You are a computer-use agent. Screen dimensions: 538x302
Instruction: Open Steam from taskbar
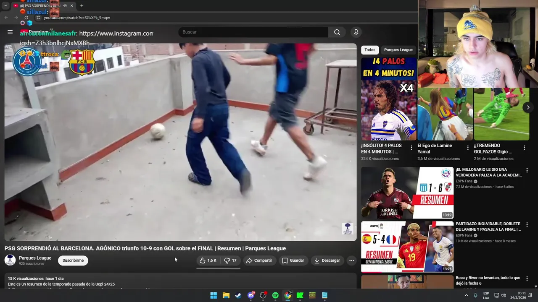tap(238, 295)
